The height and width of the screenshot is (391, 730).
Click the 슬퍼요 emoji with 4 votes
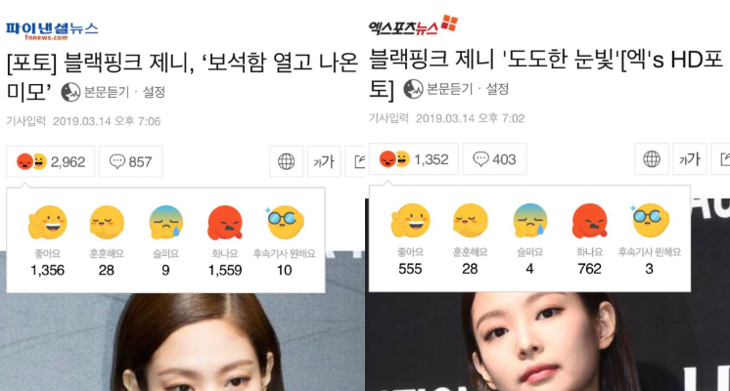[529, 221]
